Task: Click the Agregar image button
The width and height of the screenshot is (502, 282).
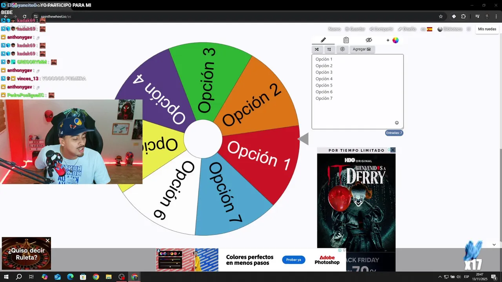Action: (362, 49)
